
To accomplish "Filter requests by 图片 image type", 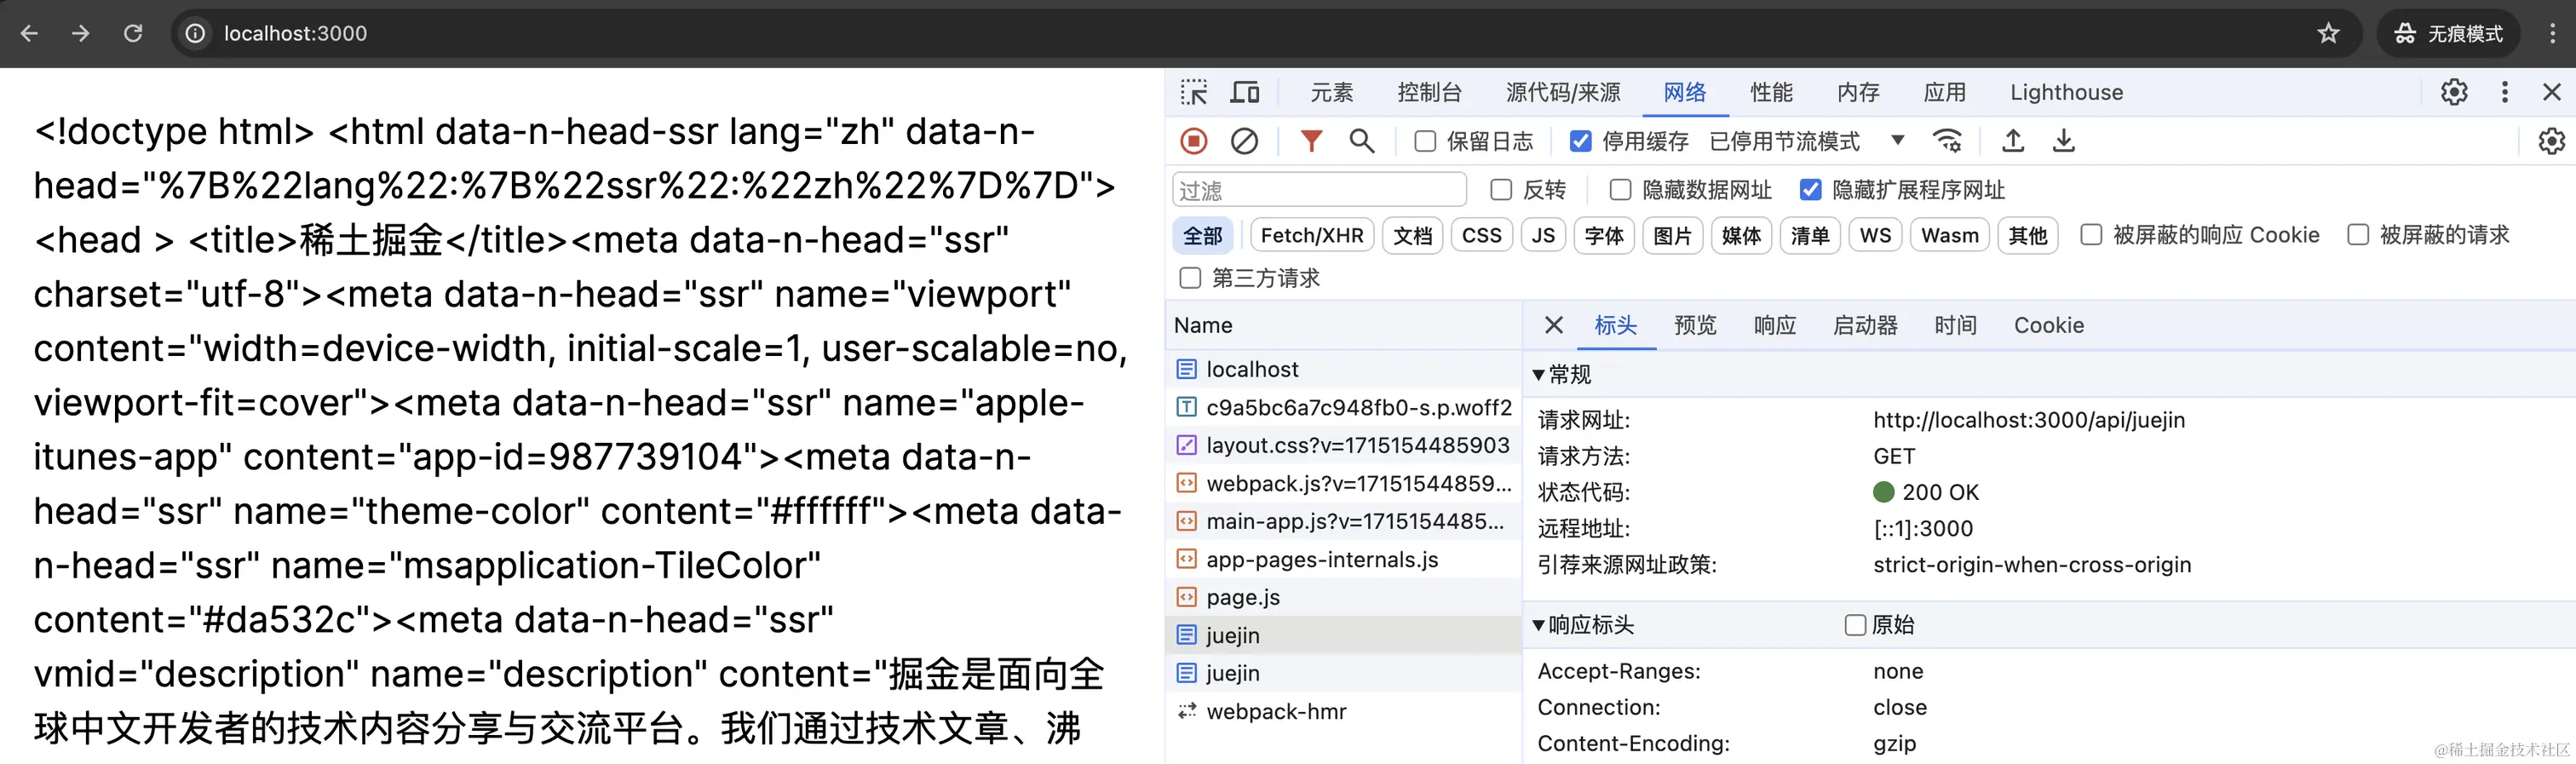I will click(1672, 235).
